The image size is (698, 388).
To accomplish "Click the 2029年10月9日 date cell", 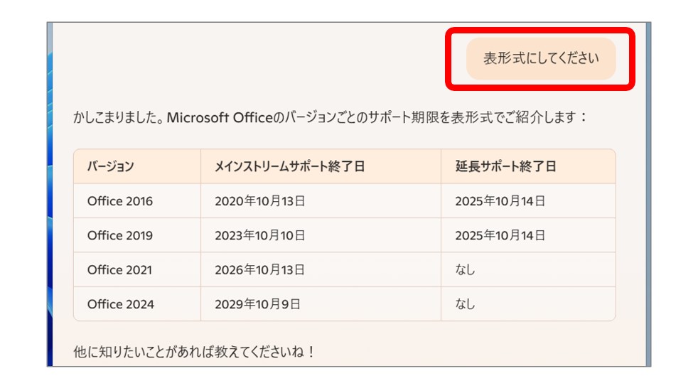I will 321,304.
